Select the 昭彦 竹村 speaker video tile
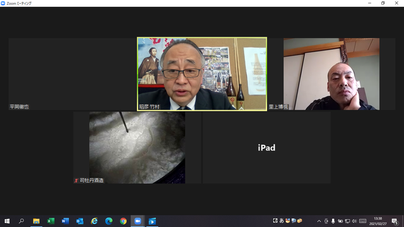Screen dimensions: 404x227 (202, 74)
